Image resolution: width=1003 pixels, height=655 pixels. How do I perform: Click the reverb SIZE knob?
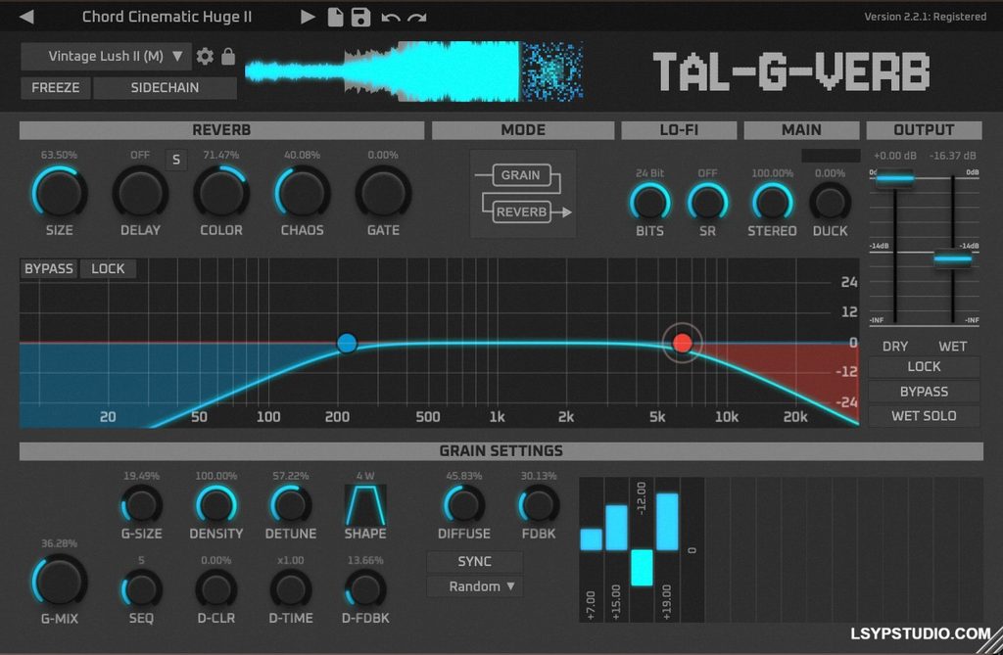pos(59,193)
